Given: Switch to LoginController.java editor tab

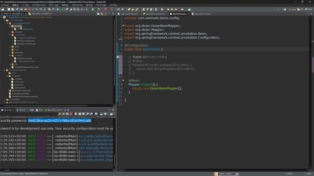Looking at the screenshot, I should pos(128,14).
